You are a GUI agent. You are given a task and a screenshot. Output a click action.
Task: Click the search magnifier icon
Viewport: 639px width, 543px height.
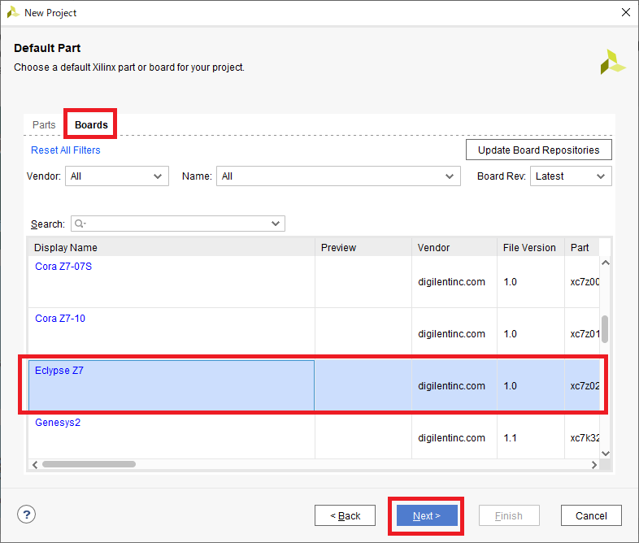pos(80,224)
